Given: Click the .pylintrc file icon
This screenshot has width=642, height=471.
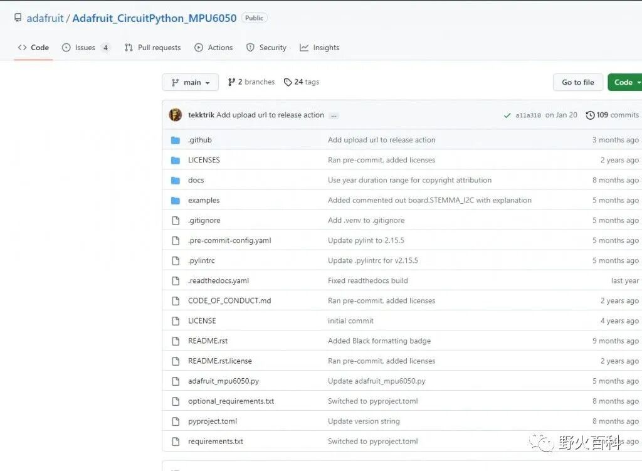Looking at the screenshot, I should click(x=176, y=260).
